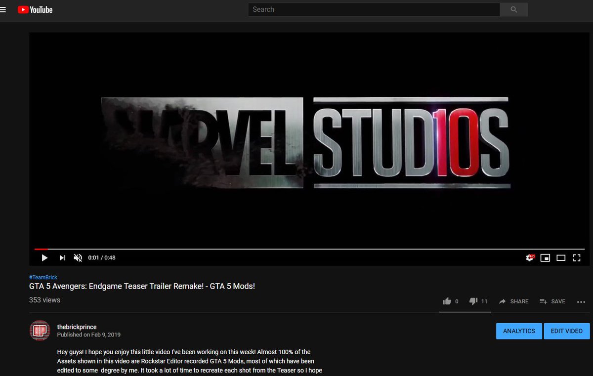The width and height of the screenshot is (593, 376).
Task: Open the #TeamBrick hashtag link
Action: click(x=43, y=277)
